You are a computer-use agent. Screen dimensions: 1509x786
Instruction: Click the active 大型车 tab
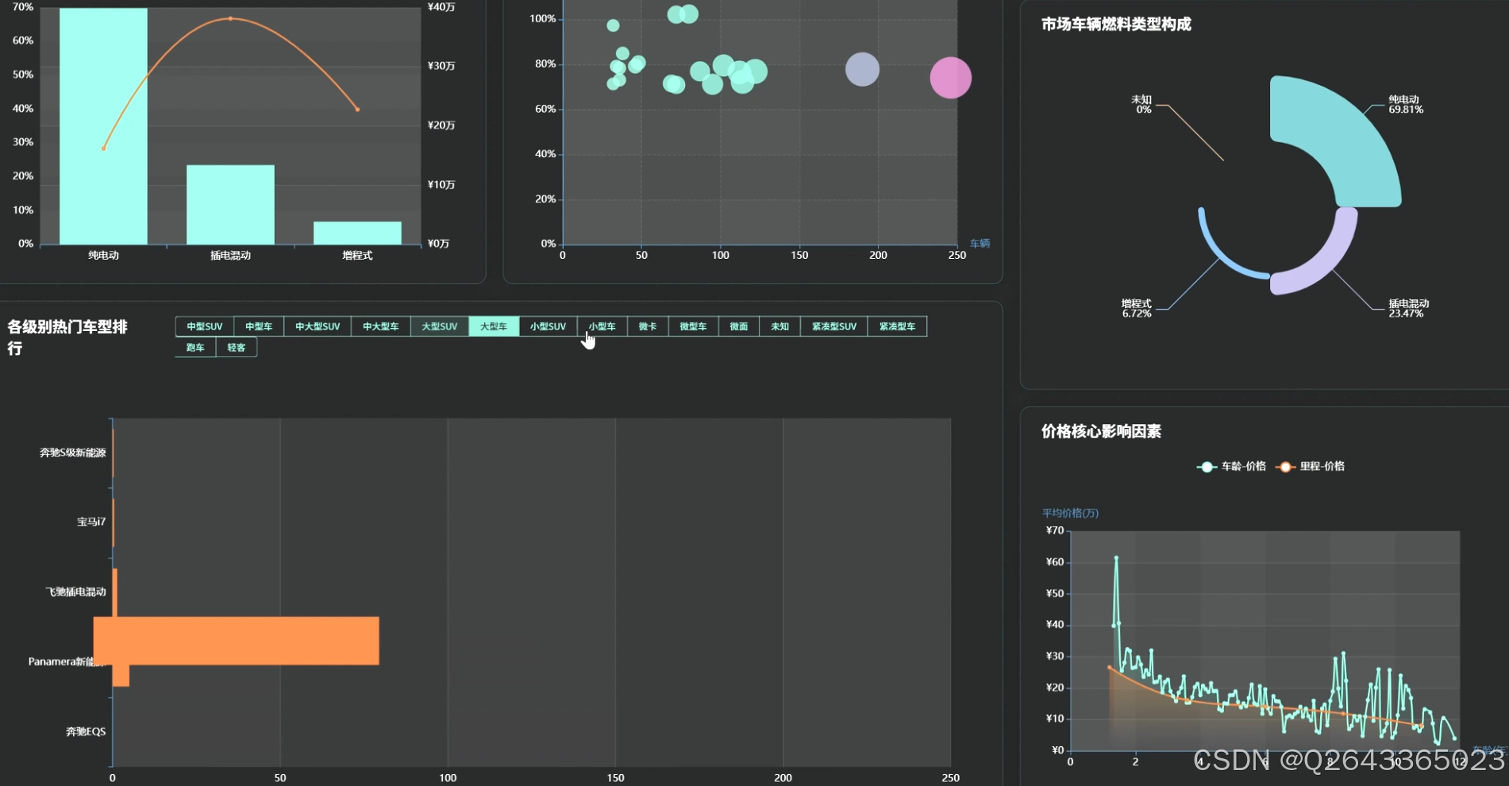[x=494, y=326]
